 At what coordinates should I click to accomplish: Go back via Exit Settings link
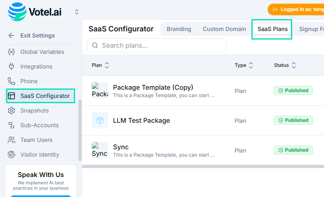(x=38, y=35)
